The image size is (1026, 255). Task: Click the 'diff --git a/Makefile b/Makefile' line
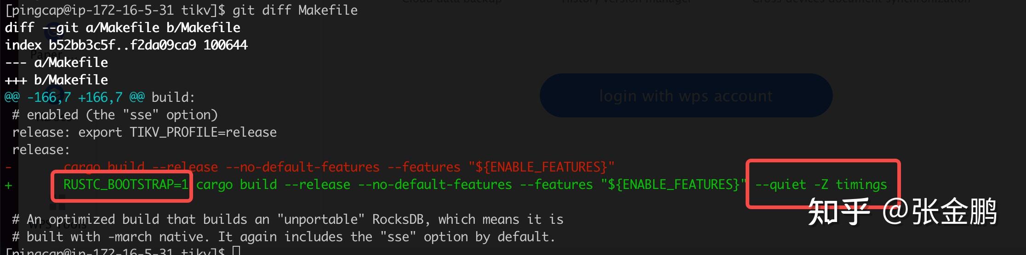[x=123, y=28]
